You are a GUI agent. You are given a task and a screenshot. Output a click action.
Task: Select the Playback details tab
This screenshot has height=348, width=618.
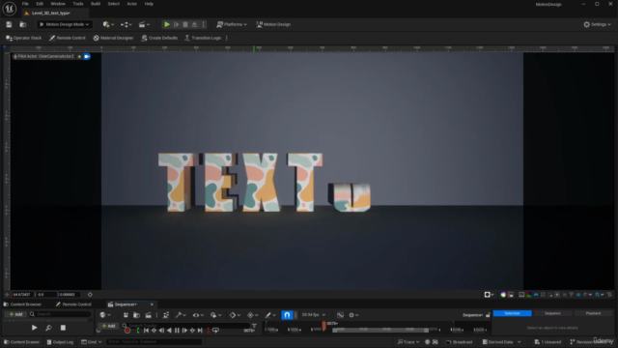click(593, 313)
